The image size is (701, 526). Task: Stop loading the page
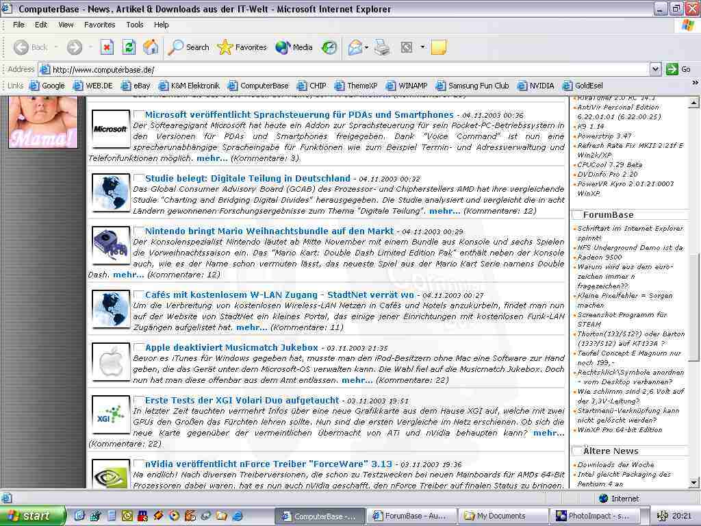click(107, 47)
